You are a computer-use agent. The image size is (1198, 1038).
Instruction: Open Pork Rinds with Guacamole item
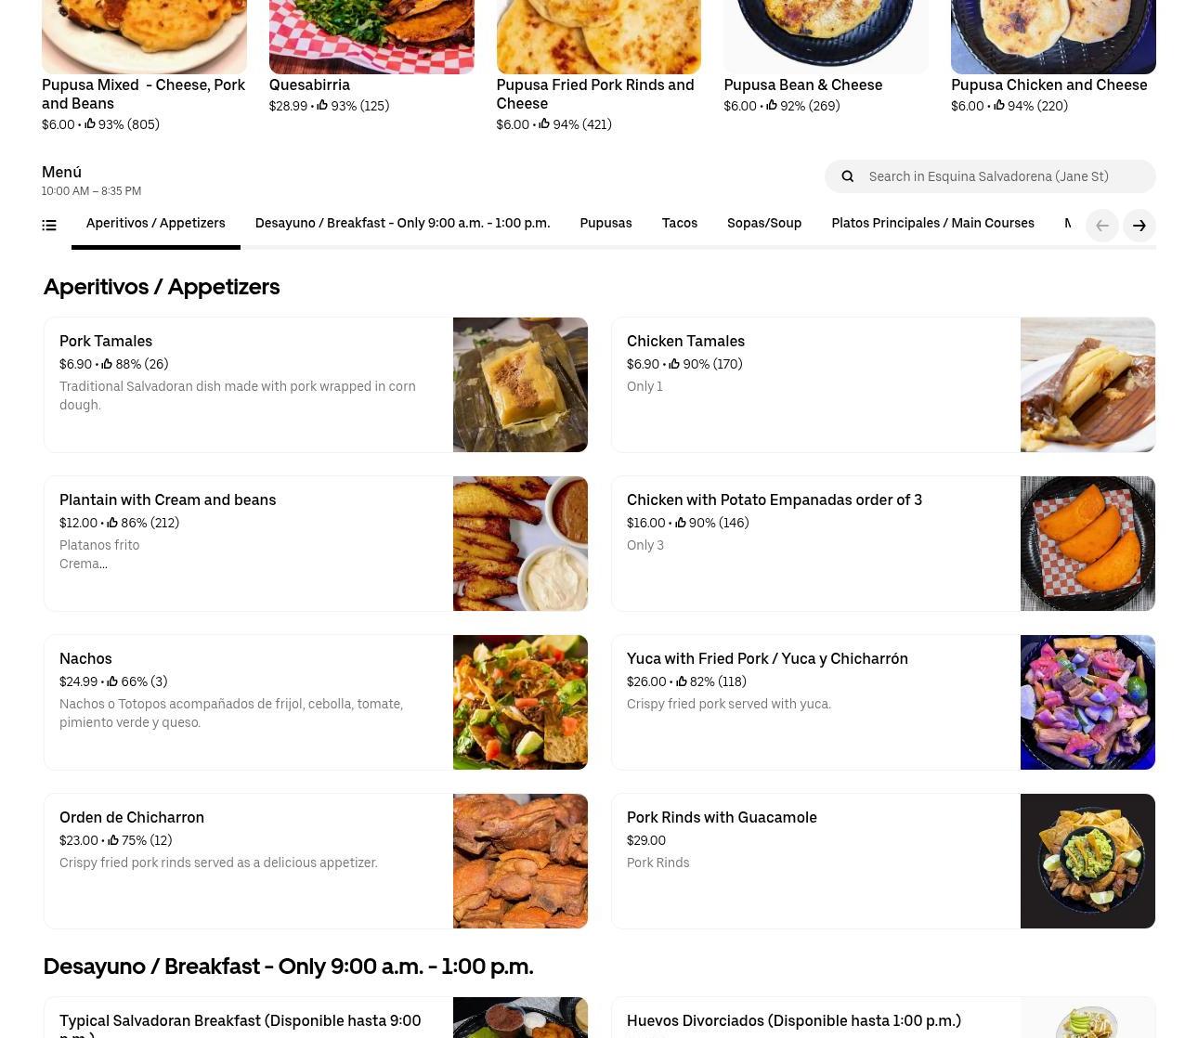(883, 862)
